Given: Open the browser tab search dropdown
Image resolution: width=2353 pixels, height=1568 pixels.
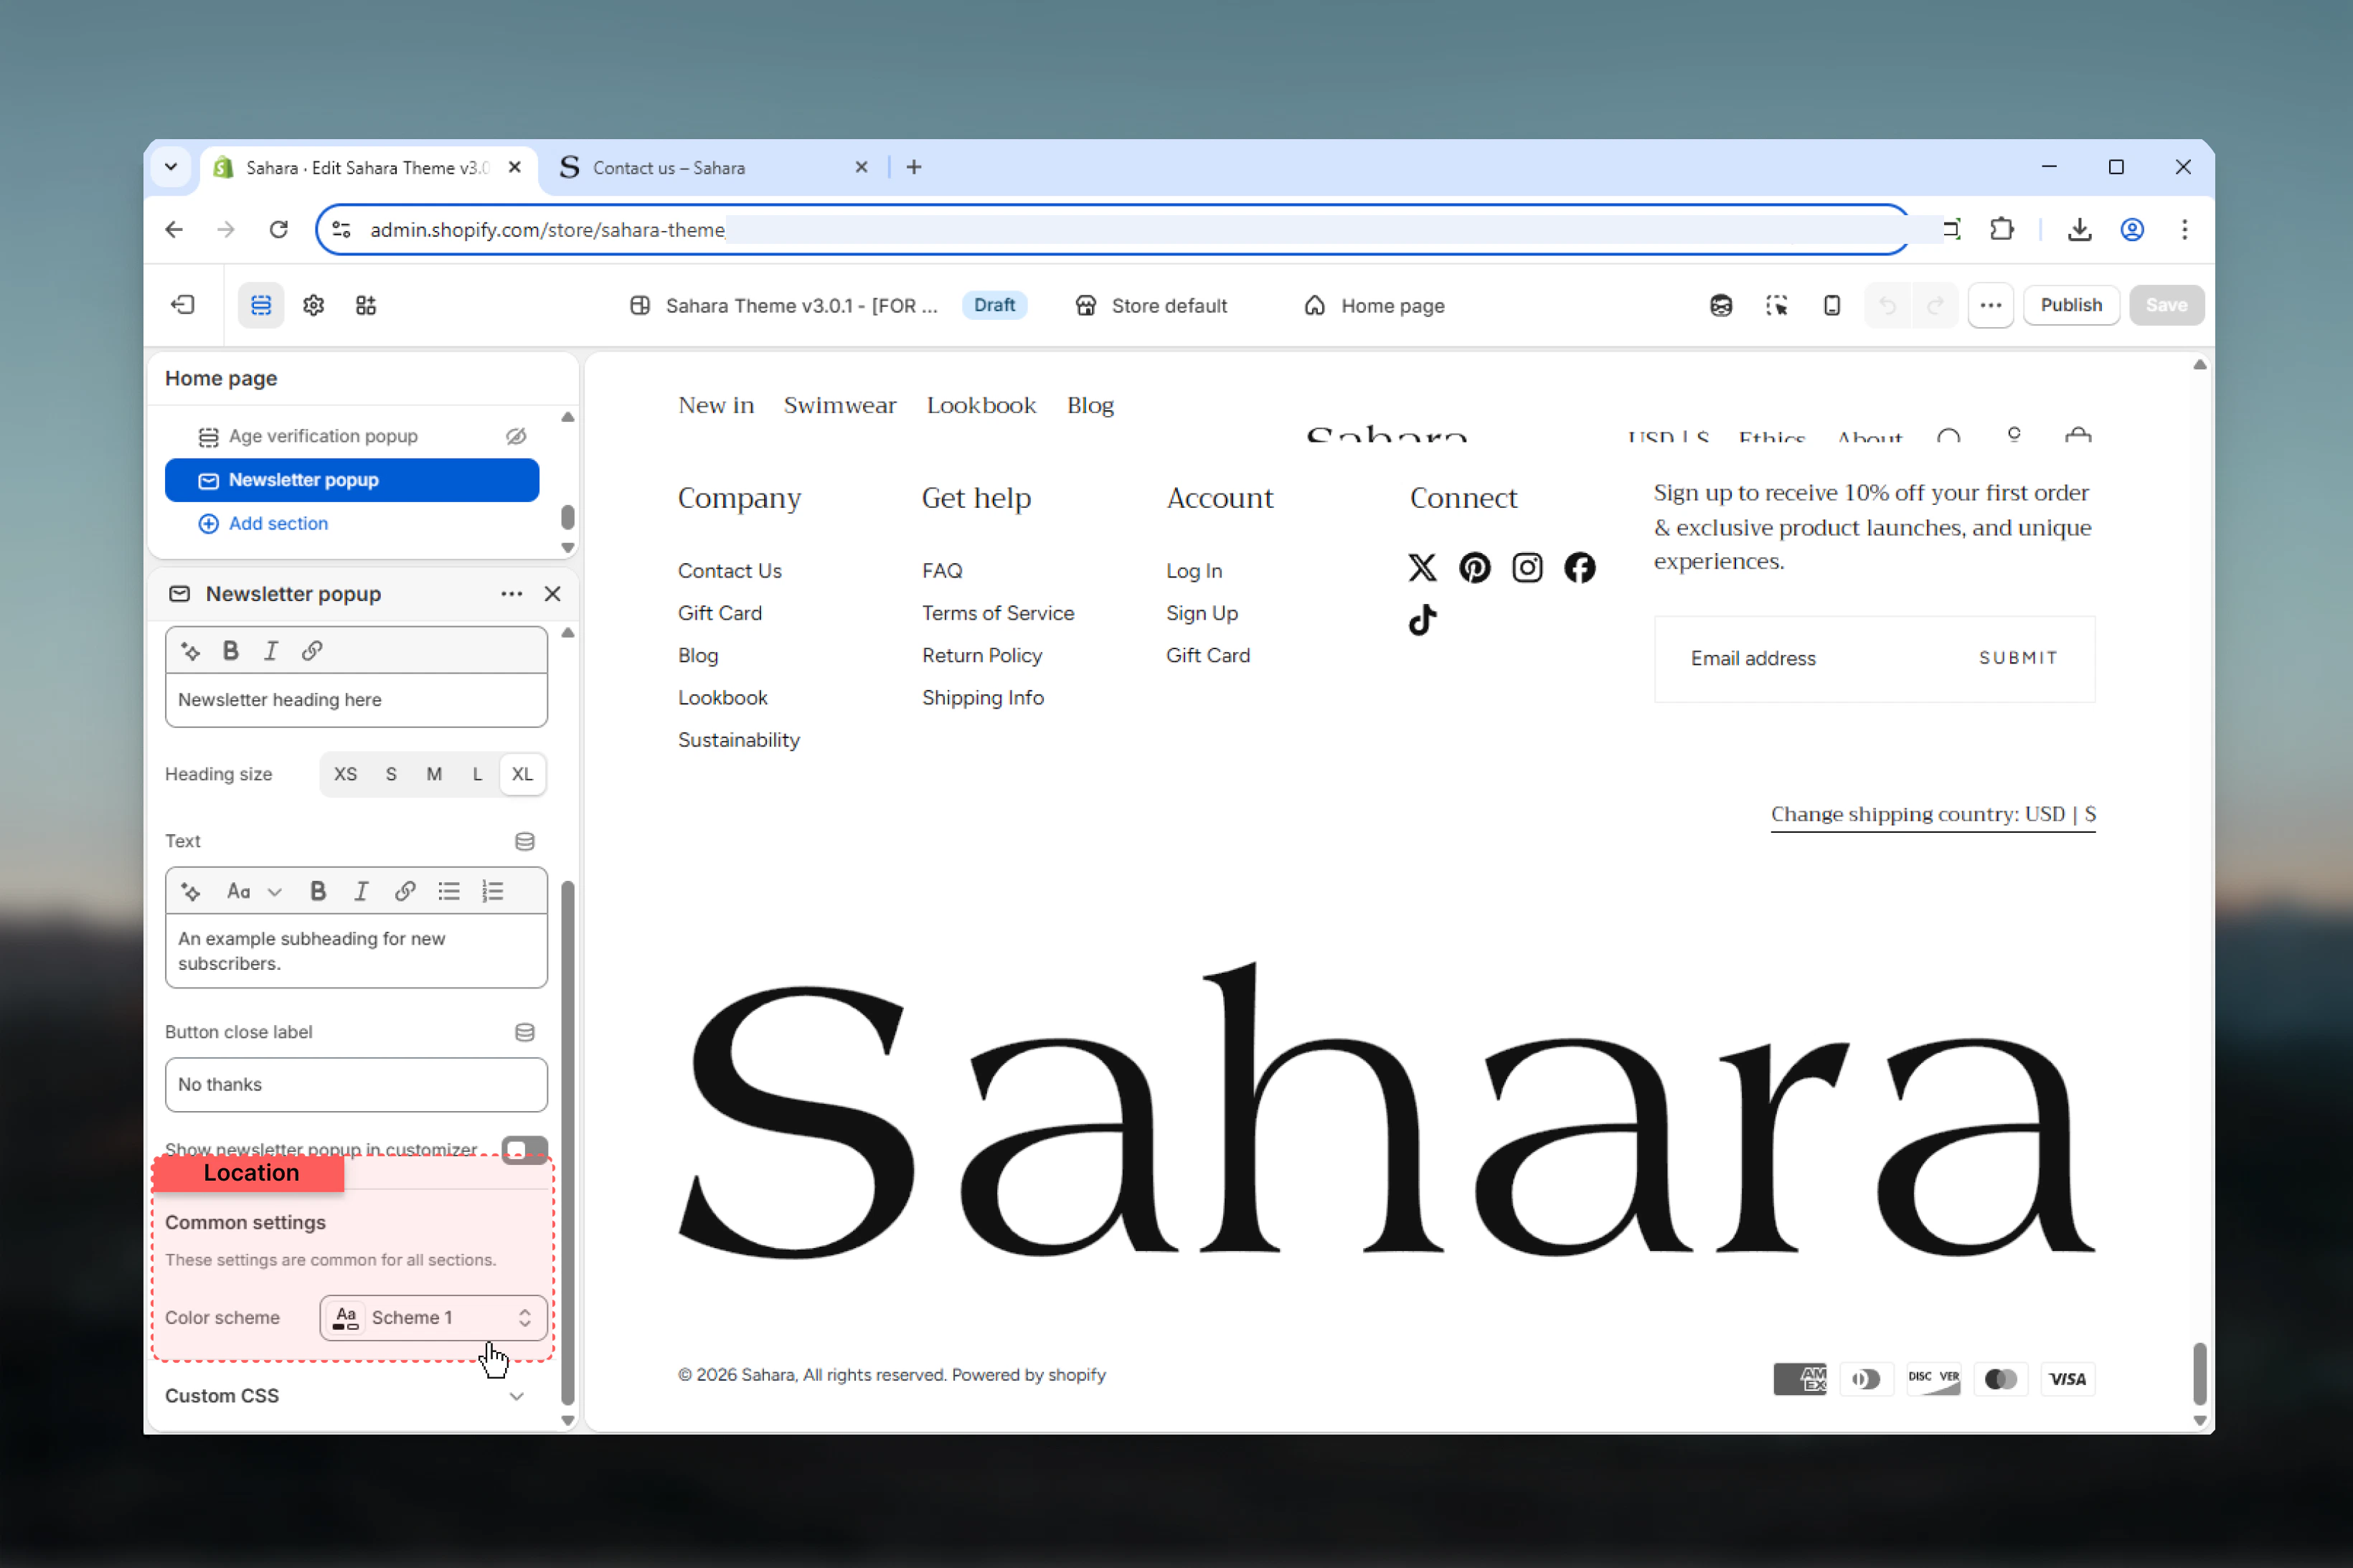Looking at the screenshot, I should pyautogui.click(x=171, y=167).
